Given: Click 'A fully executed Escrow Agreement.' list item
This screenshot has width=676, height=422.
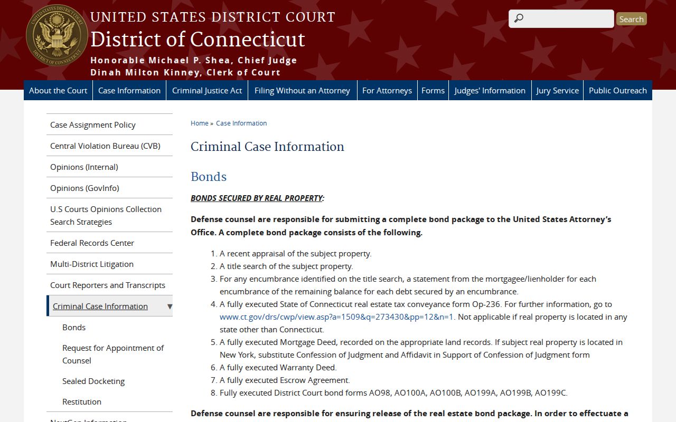Looking at the screenshot, I should click(285, 380).
